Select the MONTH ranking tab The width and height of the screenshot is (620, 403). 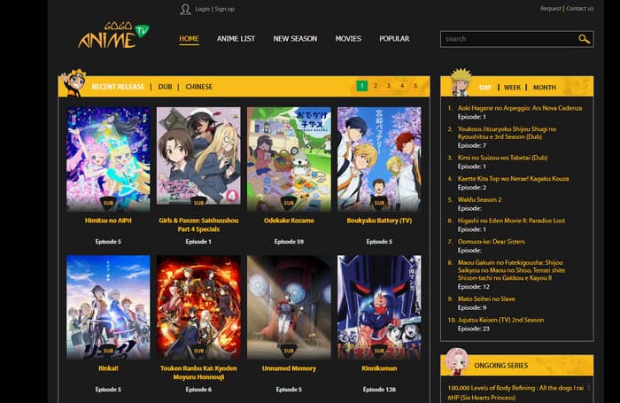coord(544,88)
